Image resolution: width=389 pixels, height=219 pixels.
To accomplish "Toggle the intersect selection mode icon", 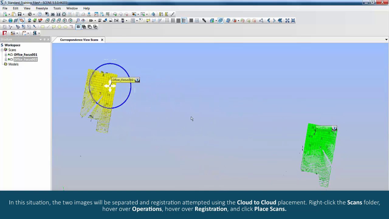I will (x=95, y=27).
